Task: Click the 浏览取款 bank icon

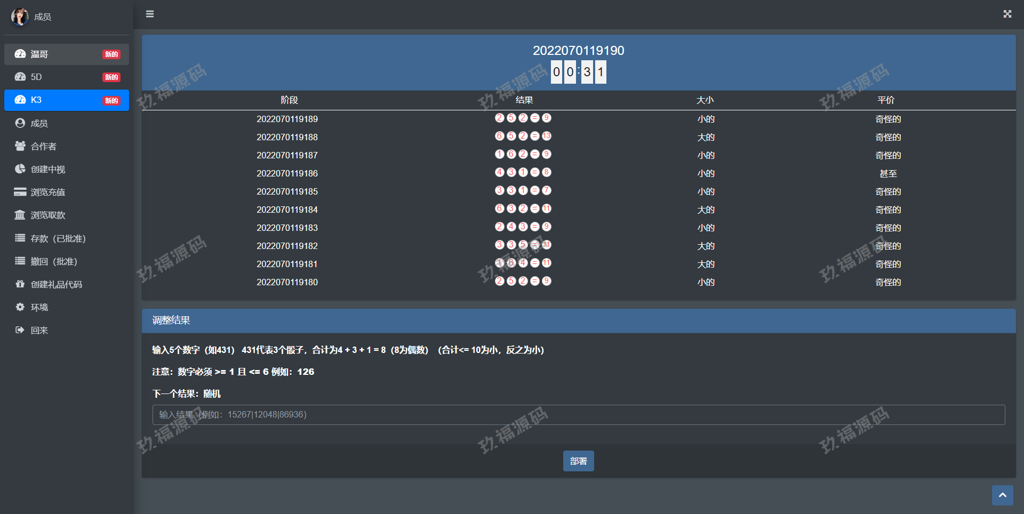Action: pyautogui.click(x=20, y=215)
